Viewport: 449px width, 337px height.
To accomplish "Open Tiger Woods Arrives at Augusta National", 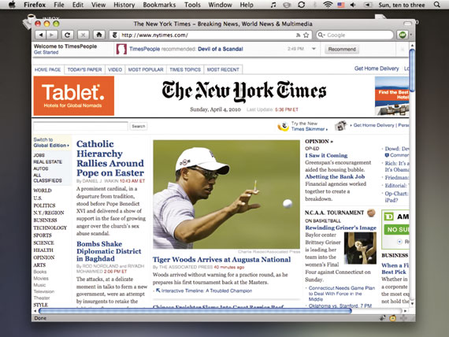I will coord(221,259).
